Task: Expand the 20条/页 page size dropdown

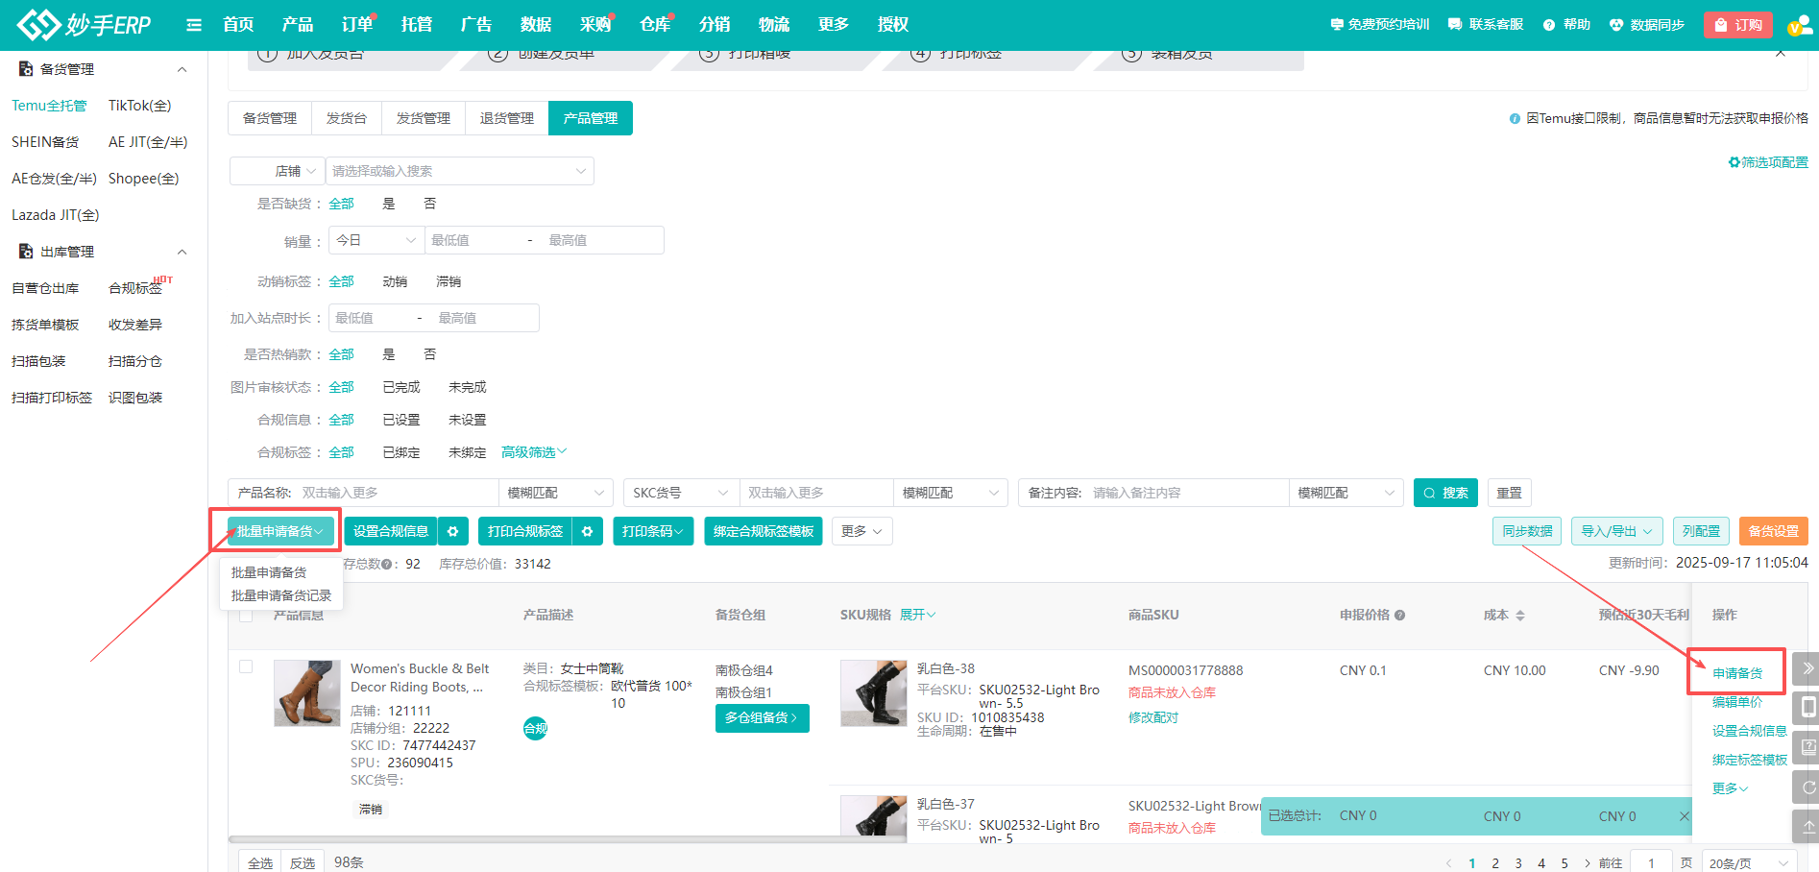Action: pos(1748,863)
